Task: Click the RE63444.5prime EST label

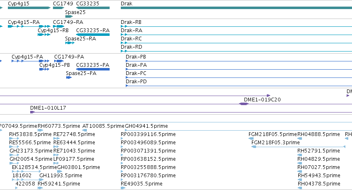Action: point(74,143)
